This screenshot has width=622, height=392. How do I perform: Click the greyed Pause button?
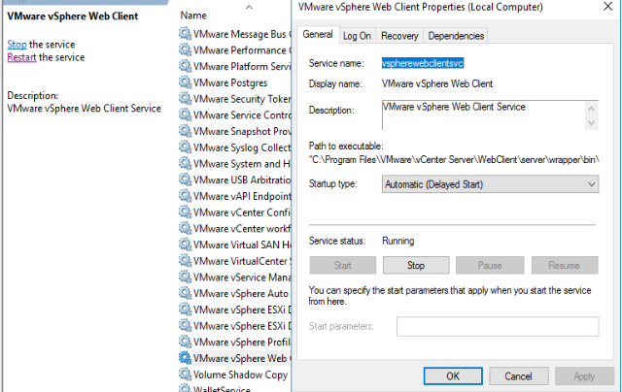click(x=490, y=265)
